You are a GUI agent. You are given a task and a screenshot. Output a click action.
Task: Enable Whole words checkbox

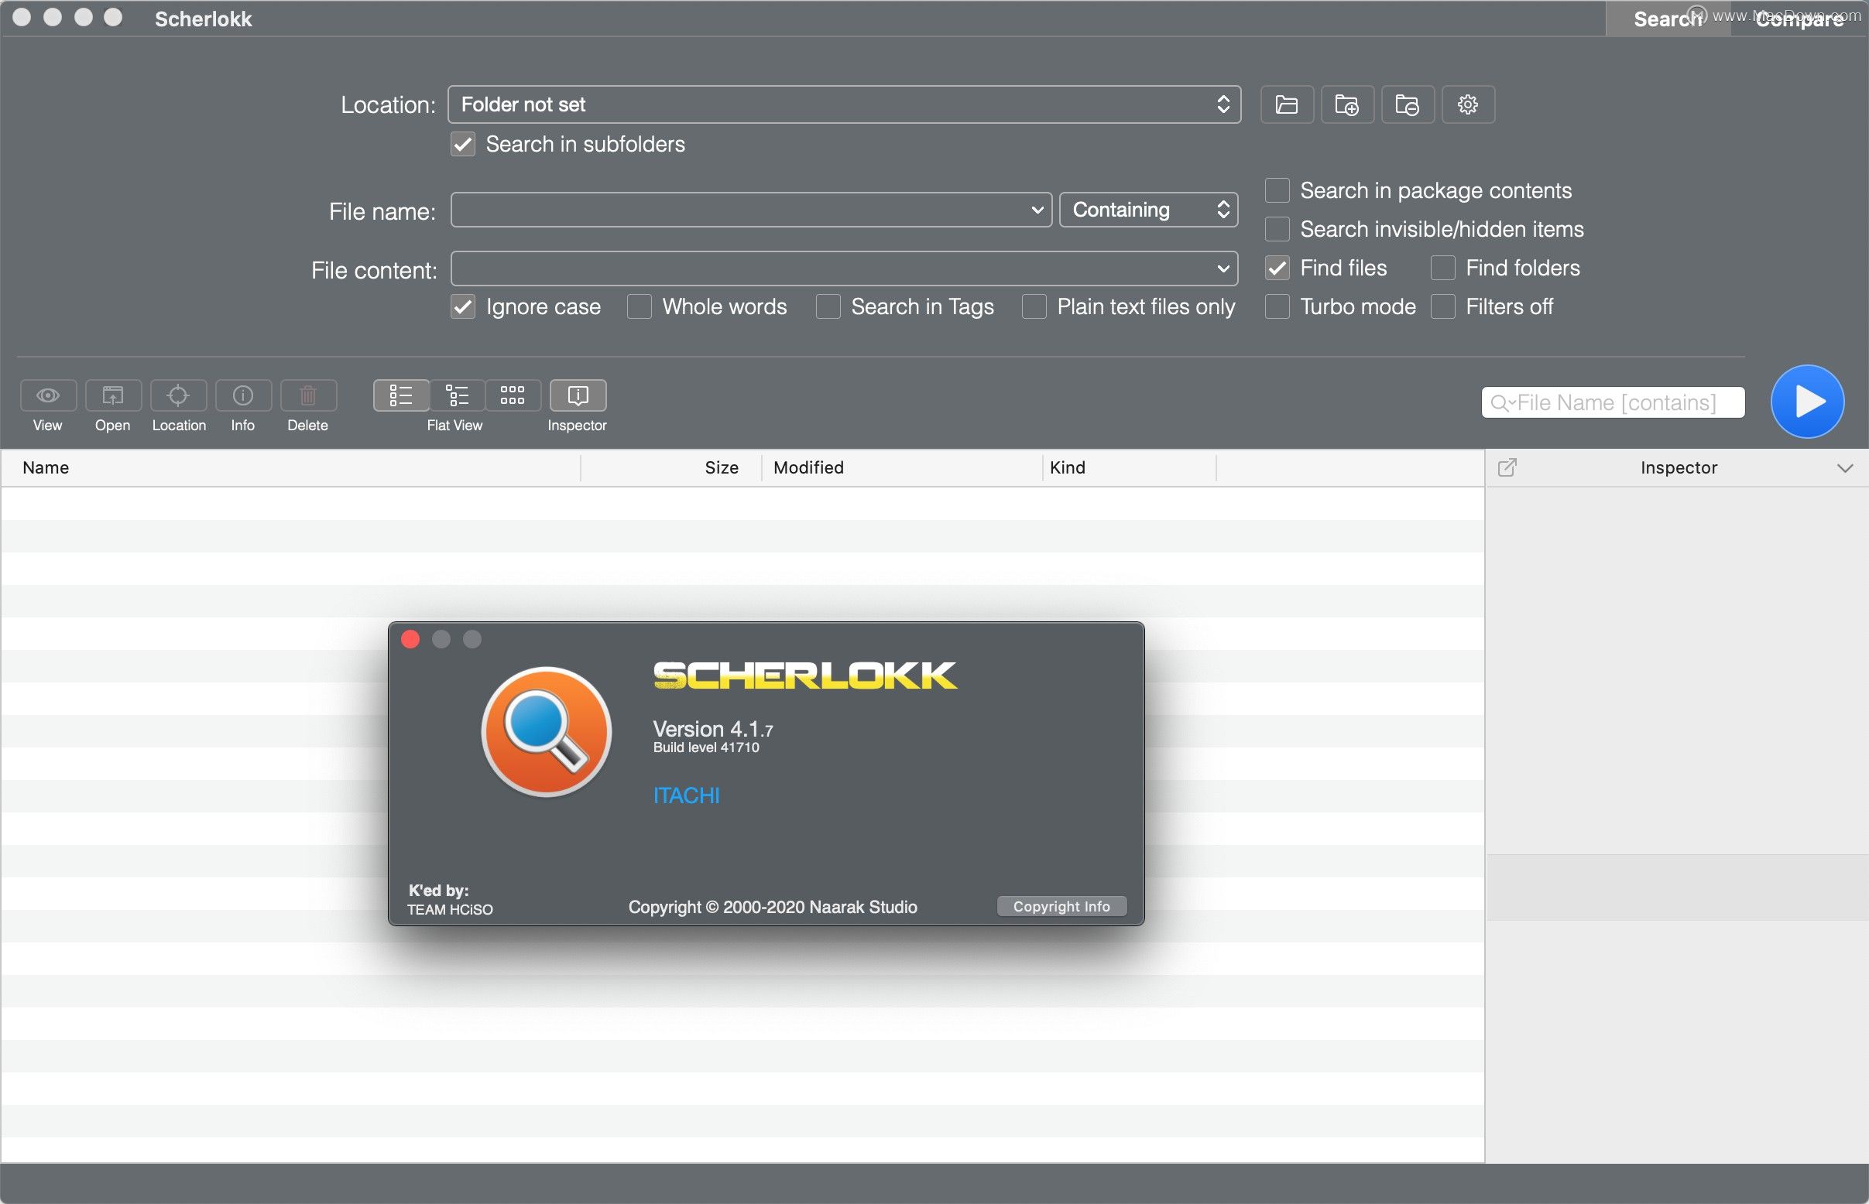(640, 307)
